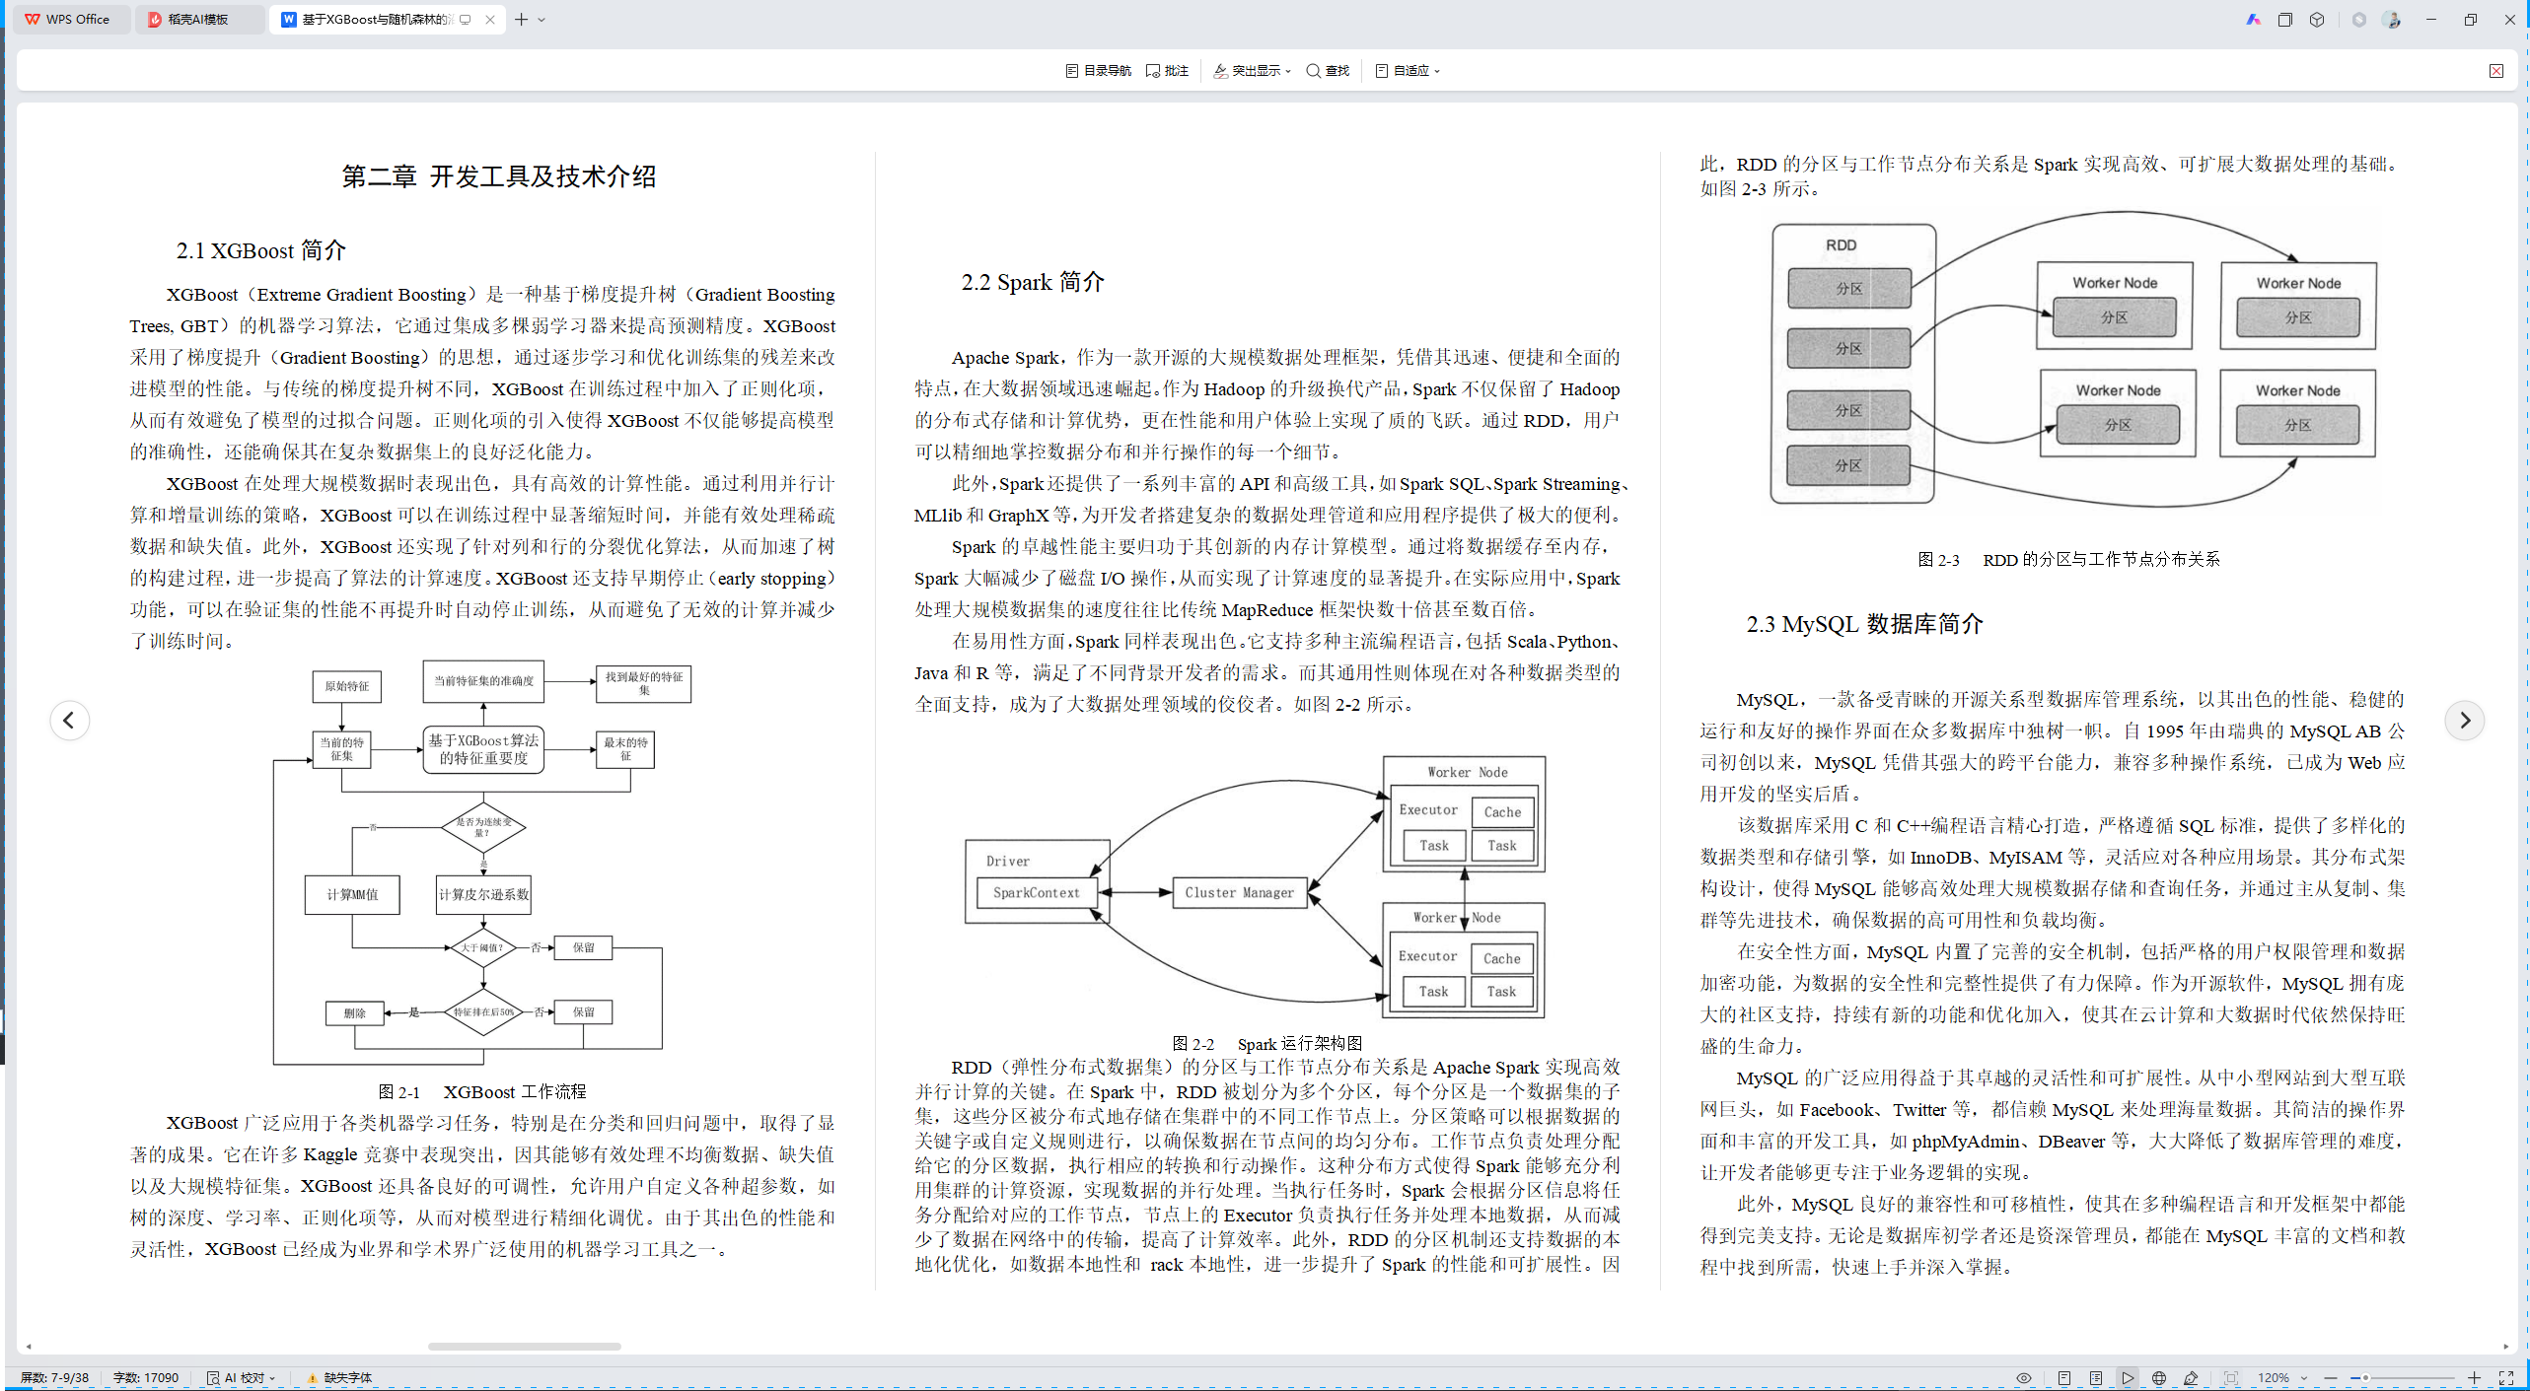Click the 缺失字体 missing font warning
The height and width of the screenshot is (1391, 2530).
click(x=339, y=1378)
